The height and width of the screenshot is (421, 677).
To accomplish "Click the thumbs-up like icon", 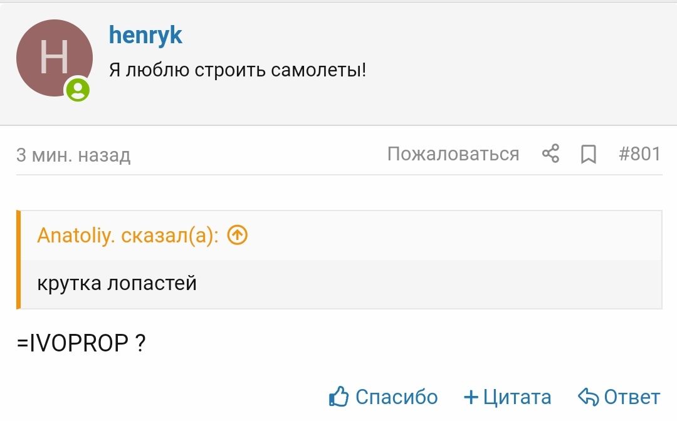I will coord(338,397).
